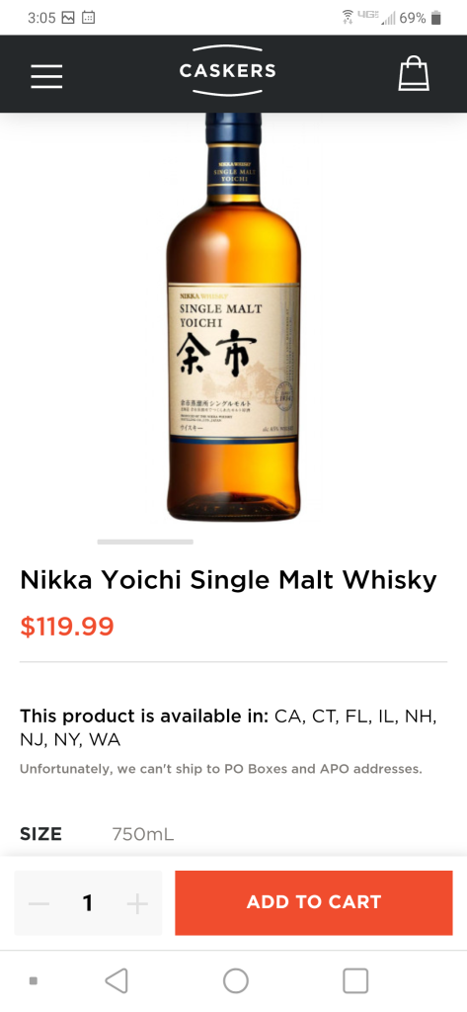Image resolution: width=467 pixels, height=1012 pixels.
Task: Decrease quantity with the minus button
Action: 39,903
